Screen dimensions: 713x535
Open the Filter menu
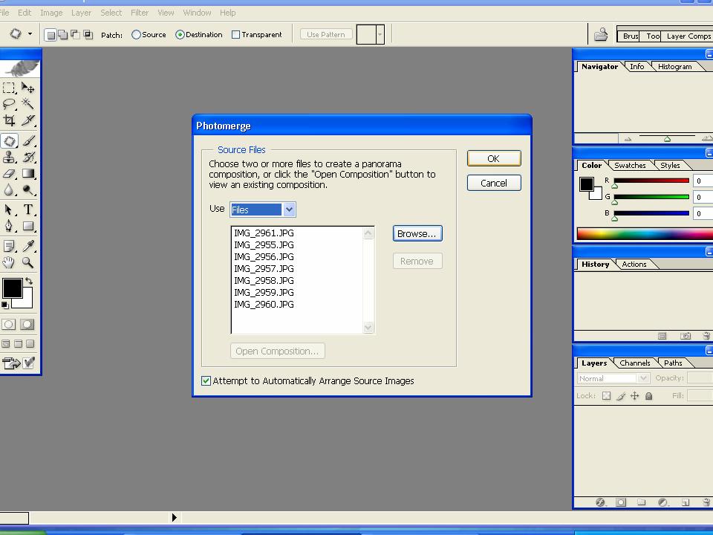pyautogui.click(x=139, y=13)
